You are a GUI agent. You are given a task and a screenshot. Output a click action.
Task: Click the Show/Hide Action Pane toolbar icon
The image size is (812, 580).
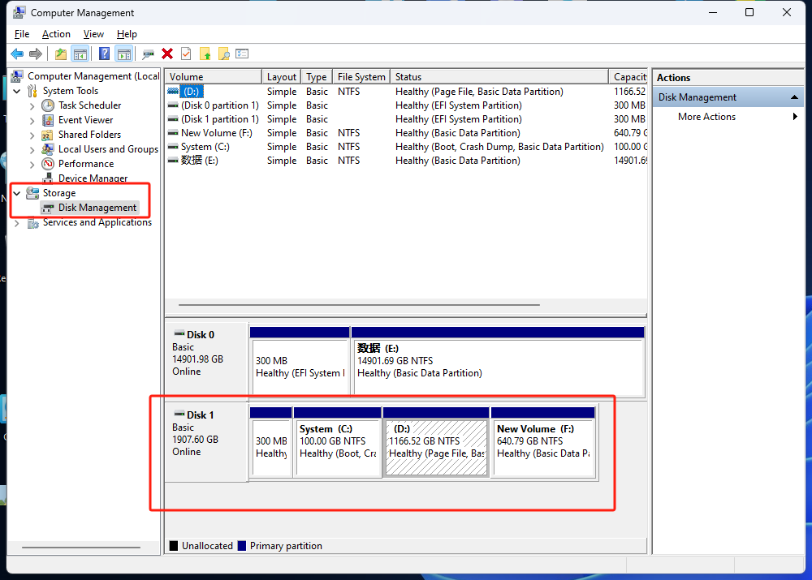tap(123, 54)
